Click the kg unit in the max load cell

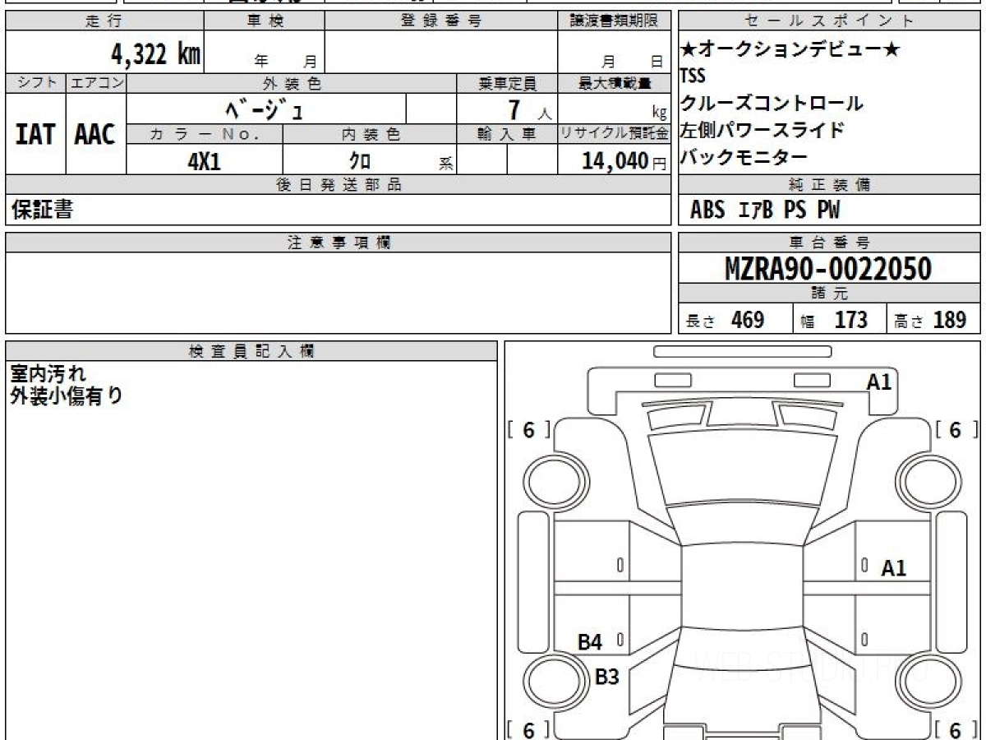(x=659, y=114)
